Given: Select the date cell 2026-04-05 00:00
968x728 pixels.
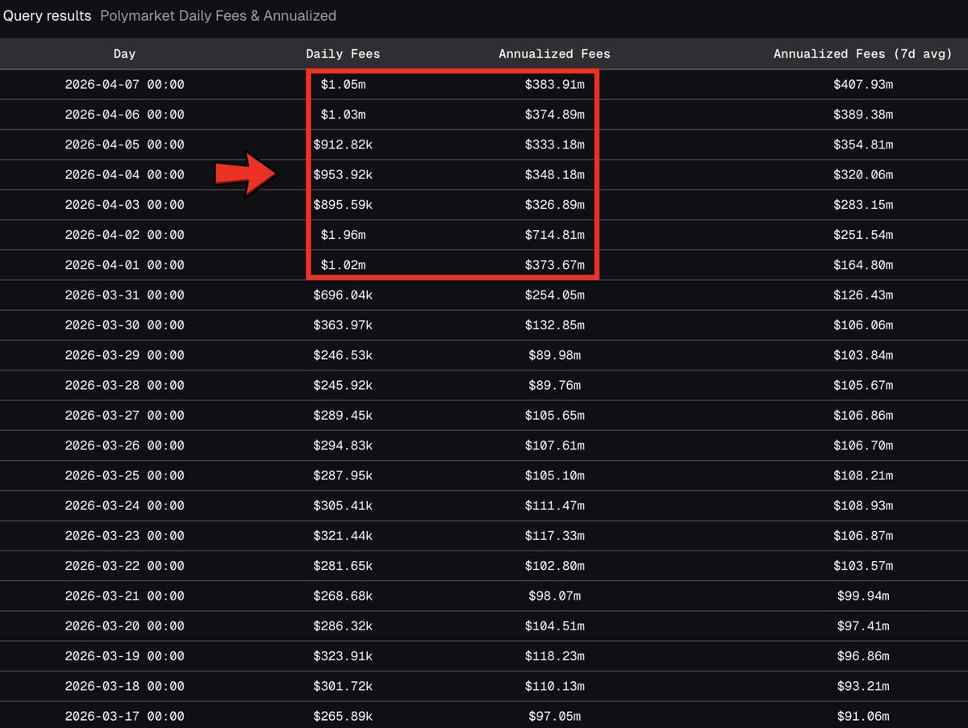Looking at the screenshot, I should click(124, 144).
